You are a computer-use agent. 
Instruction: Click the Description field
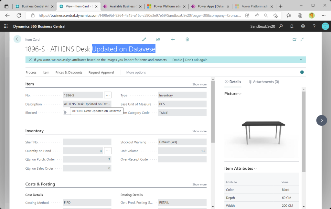pos(87,104)
